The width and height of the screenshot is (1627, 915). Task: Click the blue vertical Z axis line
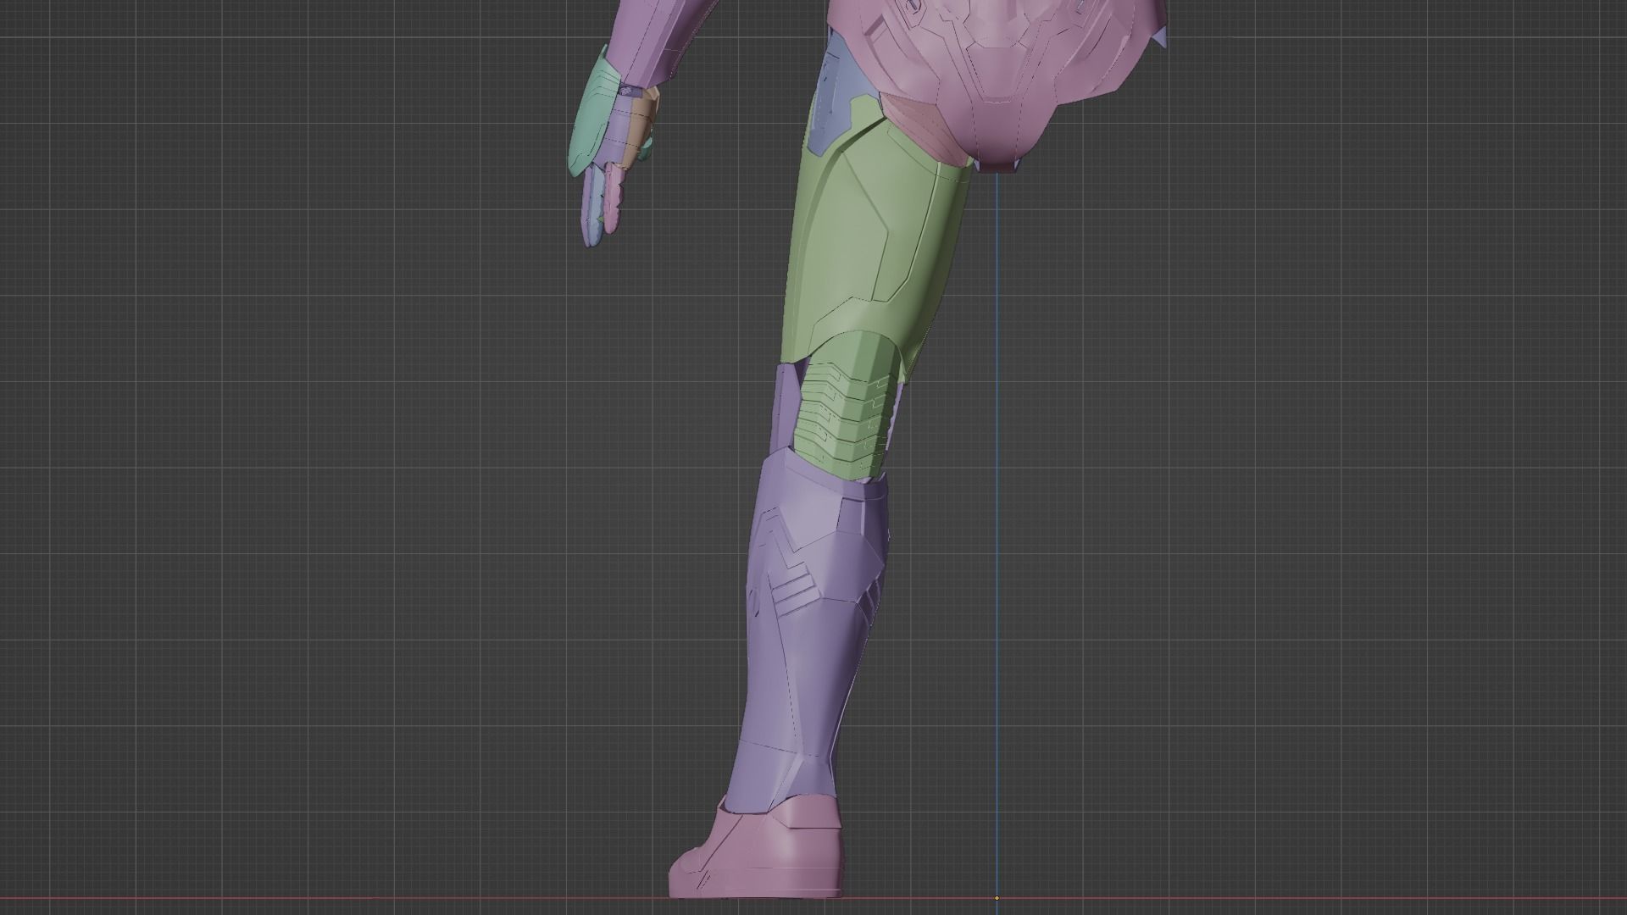tap(997, 508)
